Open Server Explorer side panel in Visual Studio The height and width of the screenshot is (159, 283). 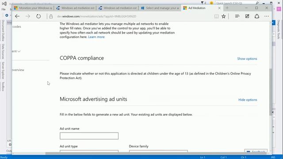(x=3, y=70)
